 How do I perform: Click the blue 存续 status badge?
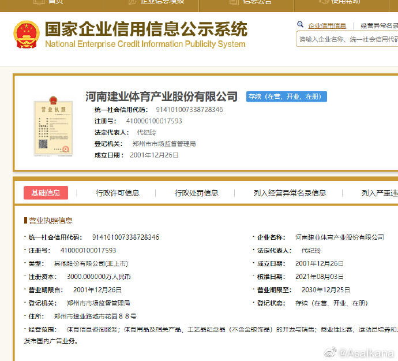point(286,97)
